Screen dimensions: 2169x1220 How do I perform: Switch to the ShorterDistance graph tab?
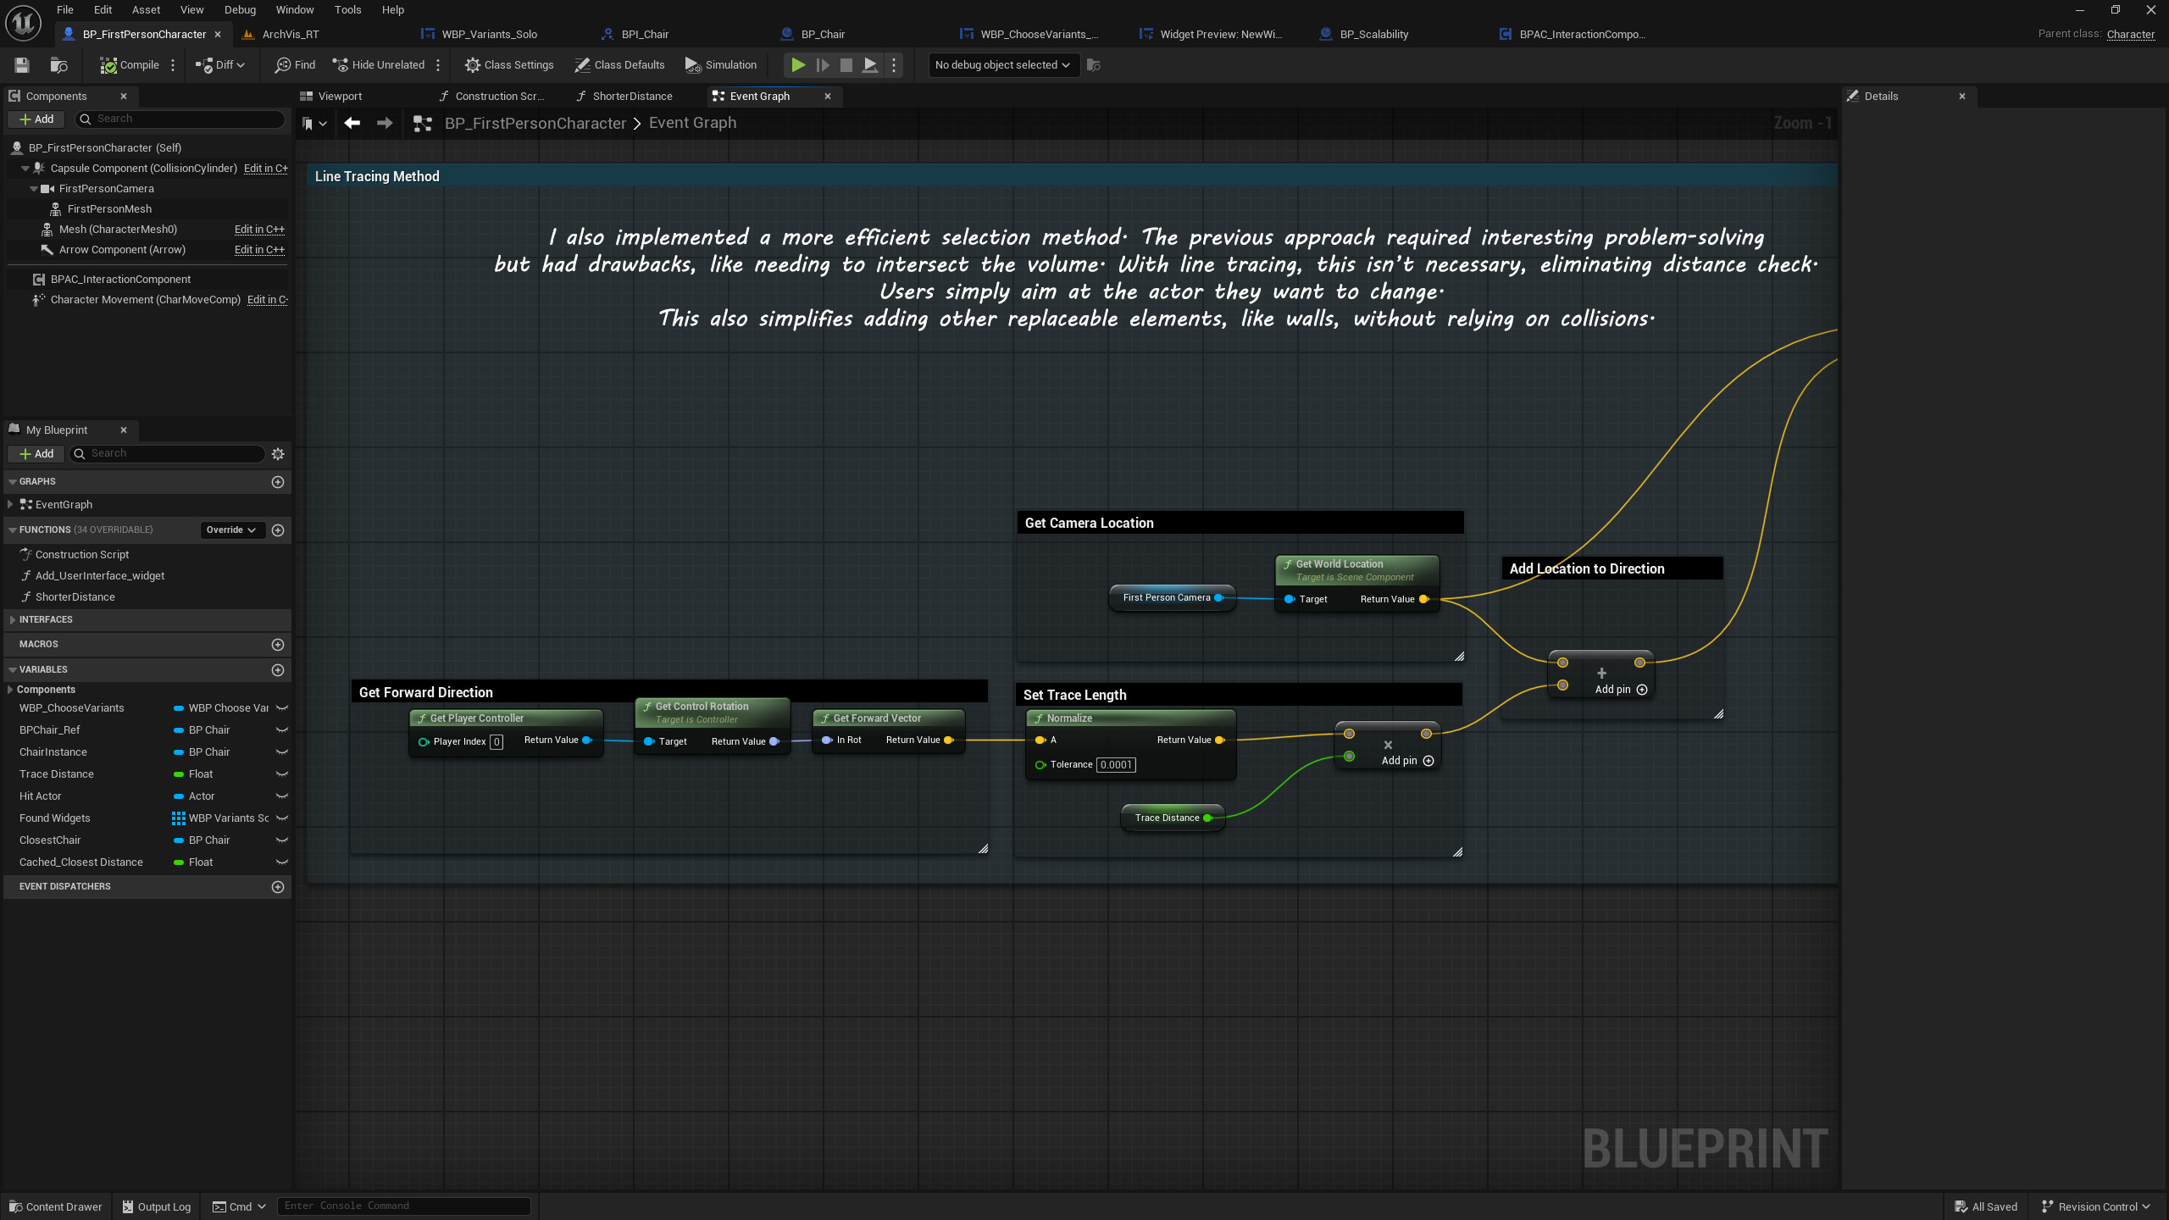point(631,97)
